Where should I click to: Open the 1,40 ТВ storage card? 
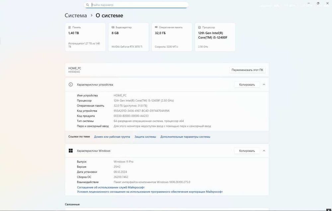(x=85, y=37)
